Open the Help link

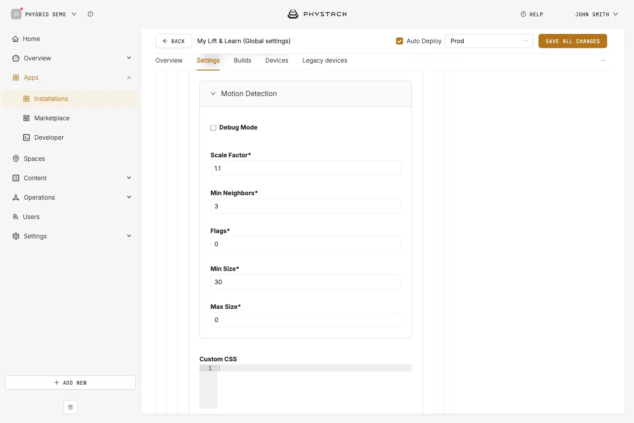(x=532, y=14)
